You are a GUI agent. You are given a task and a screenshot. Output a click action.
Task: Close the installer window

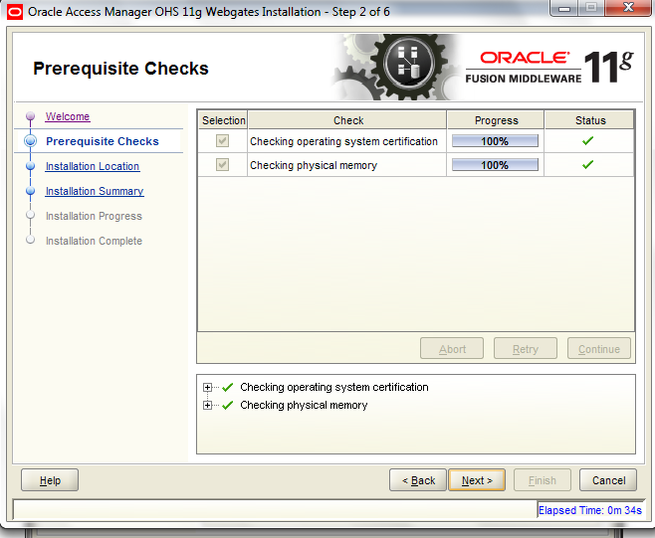[628, 8]
